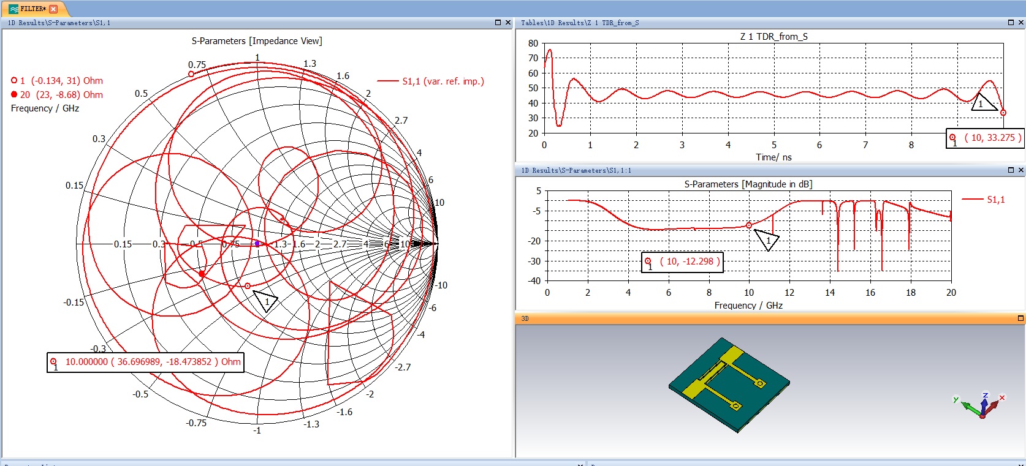Close the Z 1 TDR_from_S panel
The height and width of the screenshot is (466, 1026).
tap(1020, 23)
